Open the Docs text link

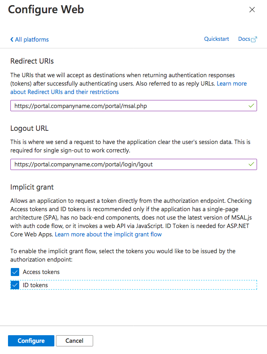point(244,39)
